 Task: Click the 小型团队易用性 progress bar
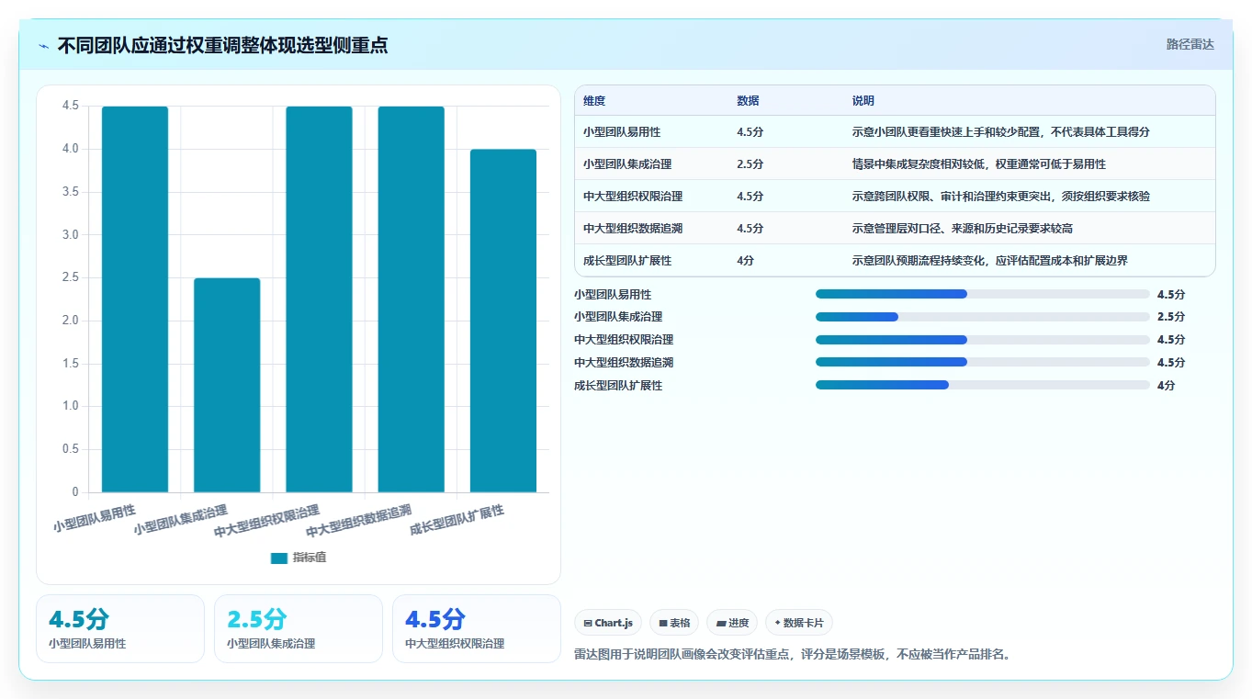[983, 294]
